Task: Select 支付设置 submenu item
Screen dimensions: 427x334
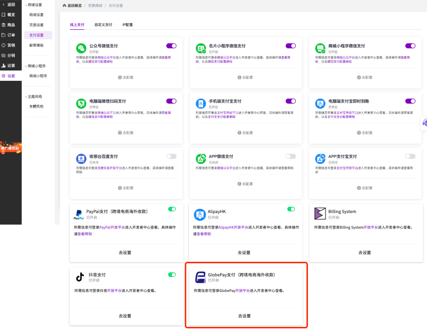Action: 38,35
